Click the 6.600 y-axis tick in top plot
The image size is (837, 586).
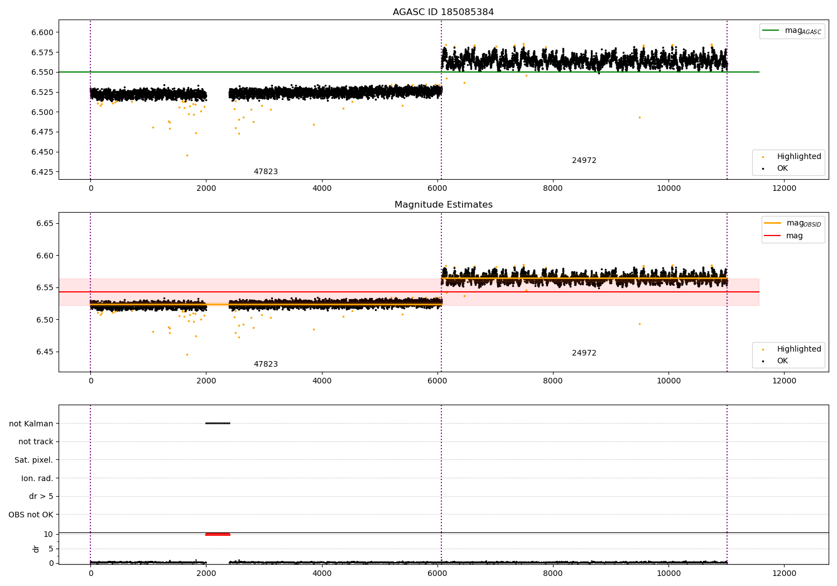tap(42, 32)
